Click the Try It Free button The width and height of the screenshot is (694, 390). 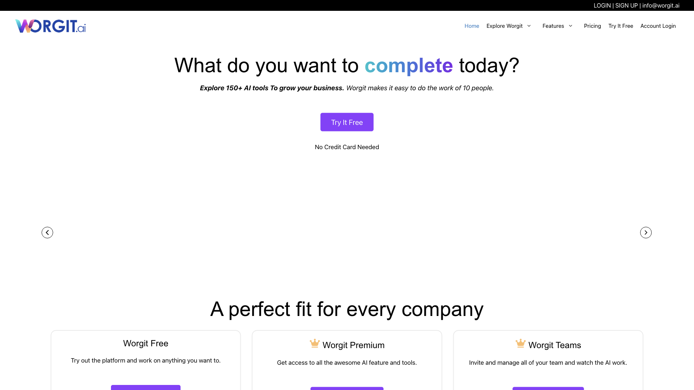(347, 122)
